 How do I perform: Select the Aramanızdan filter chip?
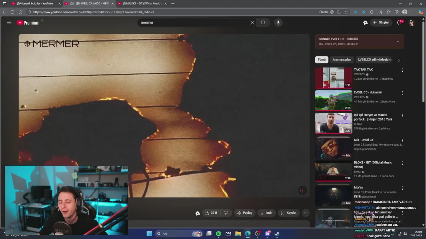point(342,60)
